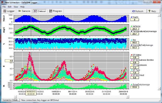Click the SolarDailyAverage legend label
This screenshot has width=162, height=103.
coord(141,85)
